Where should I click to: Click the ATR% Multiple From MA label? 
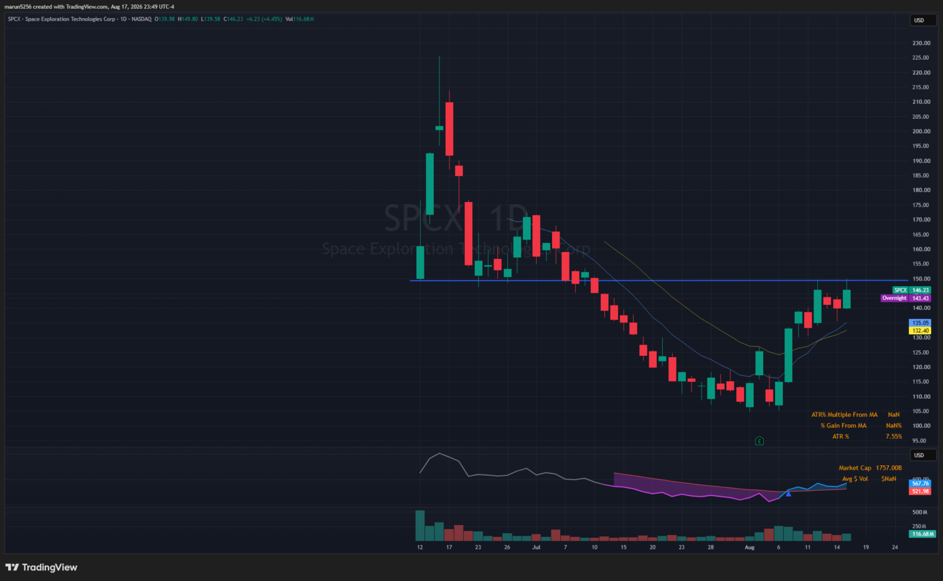click(x=844, y=415)
